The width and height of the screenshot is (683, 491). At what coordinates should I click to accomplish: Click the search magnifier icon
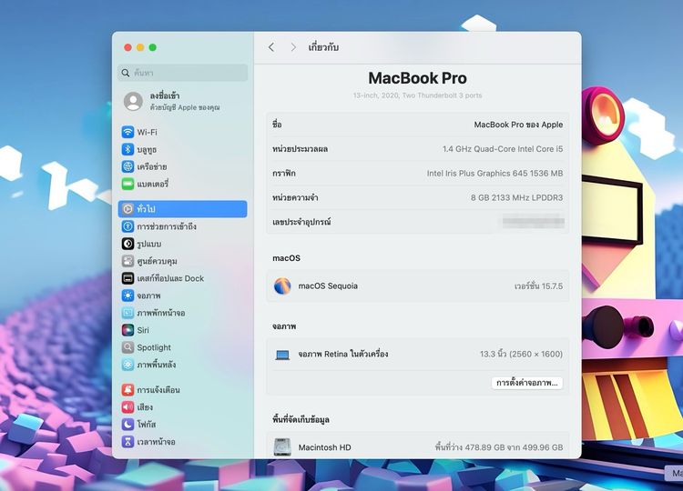point(126,73)
